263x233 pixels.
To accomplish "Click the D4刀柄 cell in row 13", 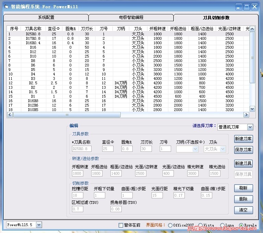I will point(121,87).
